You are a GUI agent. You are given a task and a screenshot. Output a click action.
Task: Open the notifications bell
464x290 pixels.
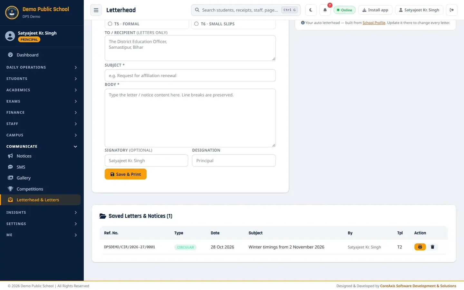coord(325,10)
